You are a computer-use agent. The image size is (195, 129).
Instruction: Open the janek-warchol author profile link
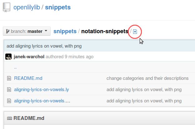click(29, 57)
